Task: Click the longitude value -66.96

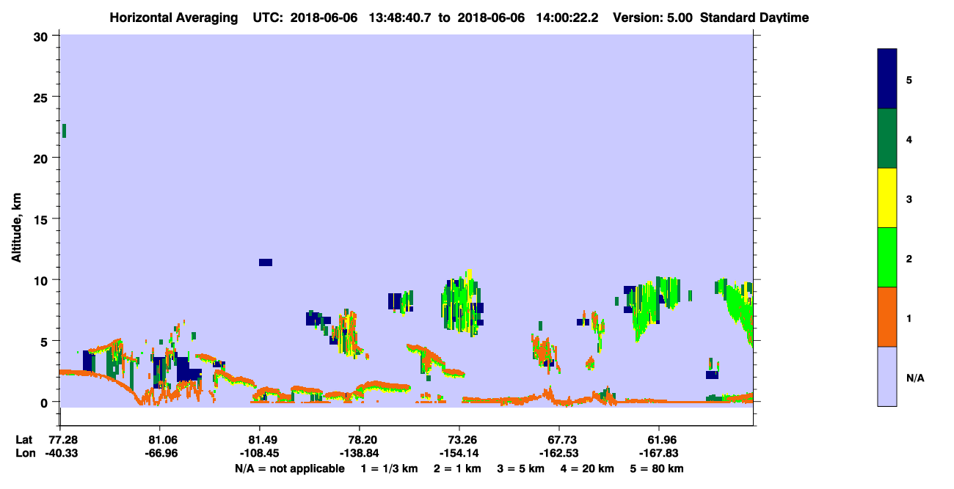Action: (x=160, y=453)
